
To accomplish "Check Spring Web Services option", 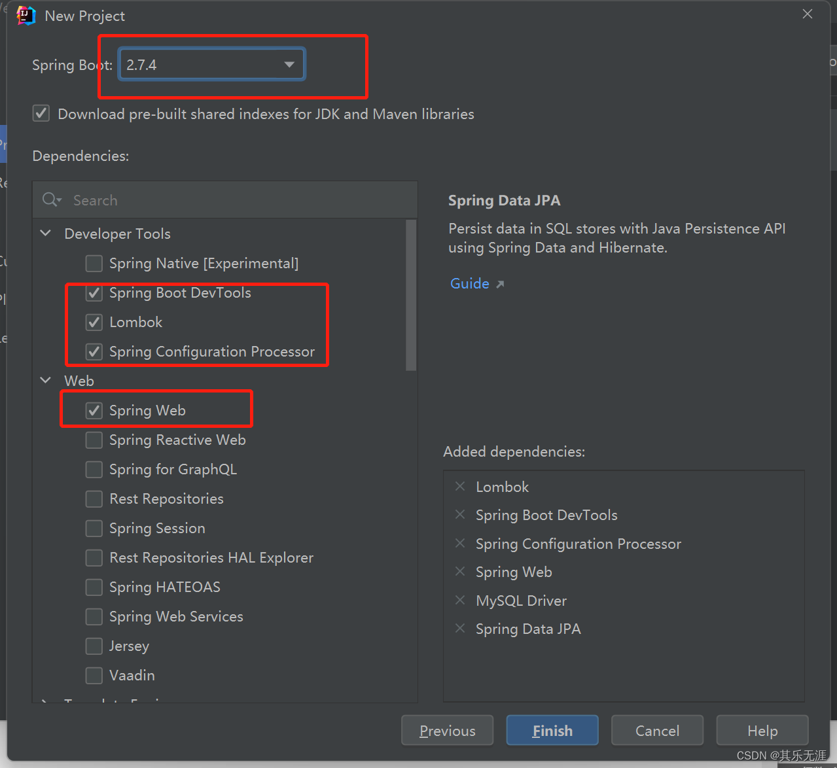I will tap(94, 616).
